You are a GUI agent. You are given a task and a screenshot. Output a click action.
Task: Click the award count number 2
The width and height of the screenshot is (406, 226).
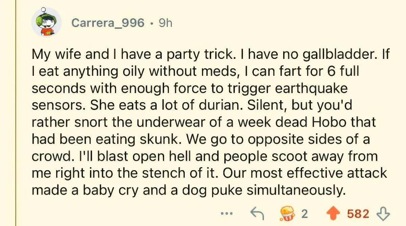point(304,214)
